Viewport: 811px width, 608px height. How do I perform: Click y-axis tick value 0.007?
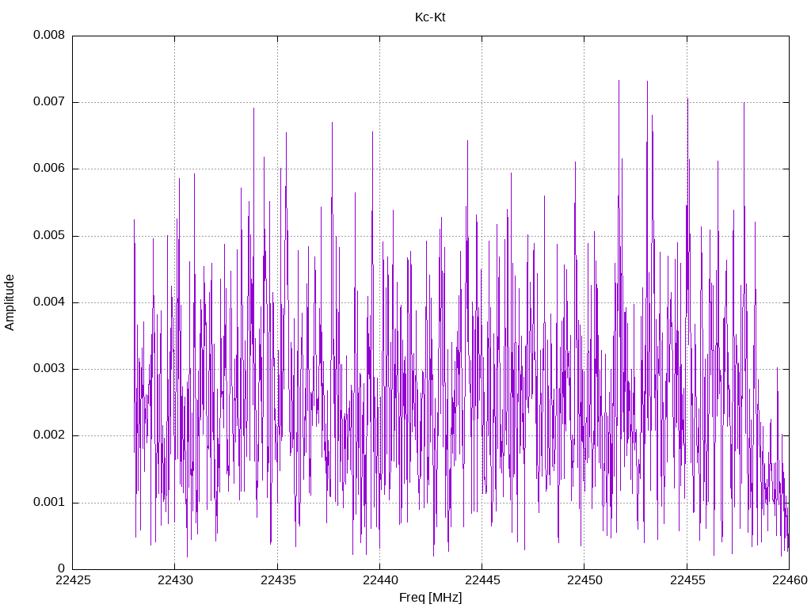pos(49,101)
